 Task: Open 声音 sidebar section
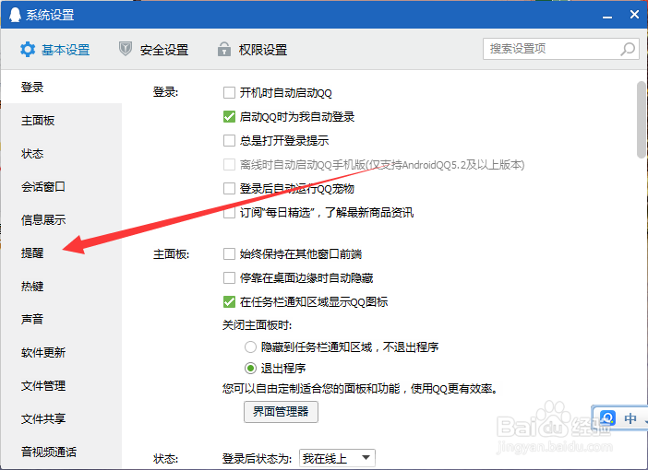click(61, 320)
